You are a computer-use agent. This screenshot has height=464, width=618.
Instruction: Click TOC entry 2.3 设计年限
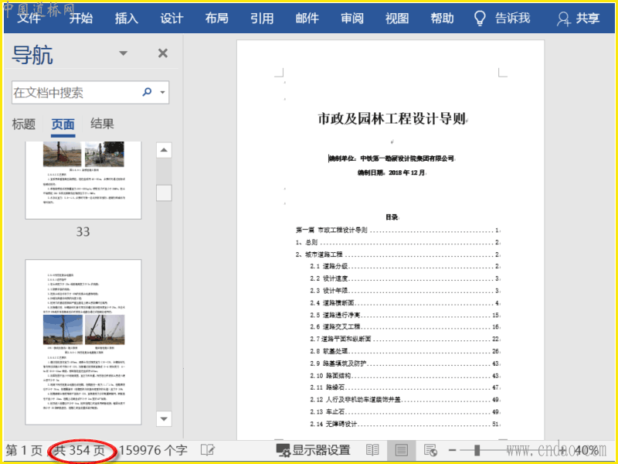[x=405, y=291]
